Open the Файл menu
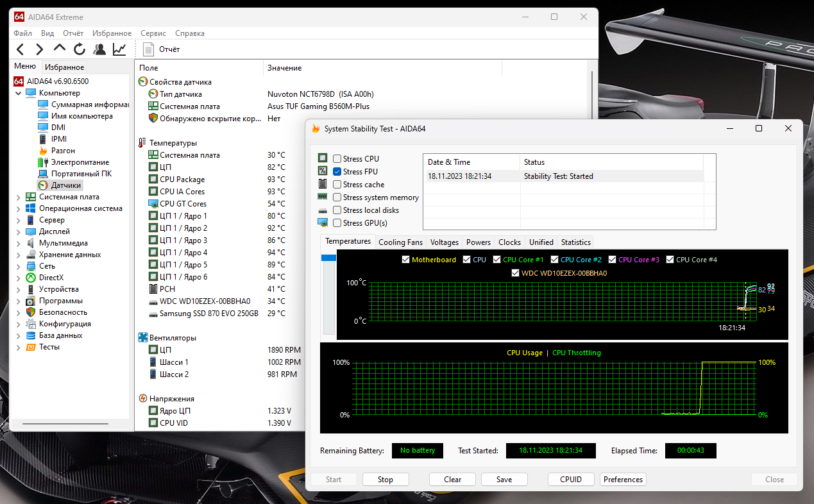Screen dimensions: 814x504 [22, 33]
